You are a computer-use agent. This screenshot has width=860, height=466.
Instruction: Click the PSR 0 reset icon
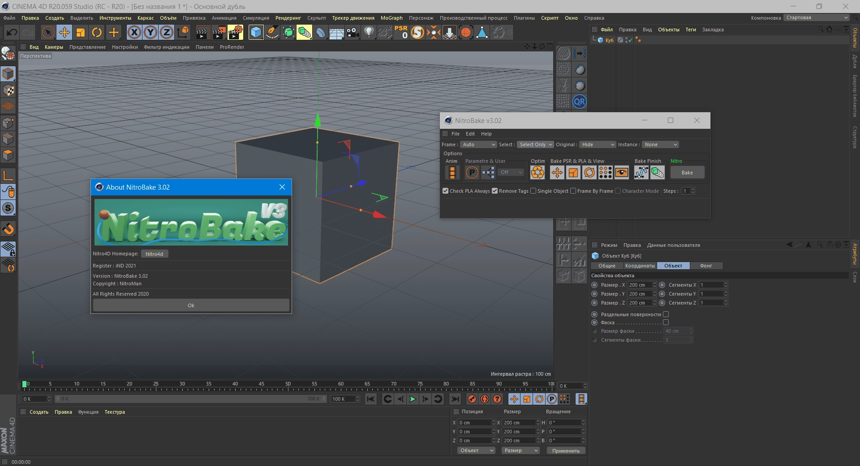tap(401, 32)
